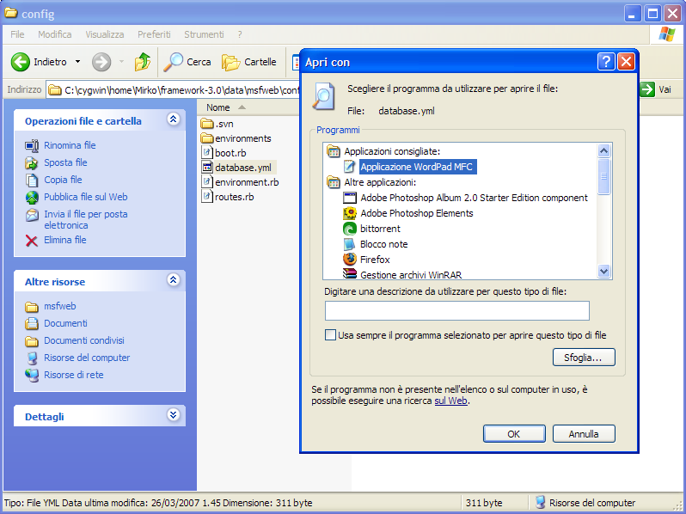Cancel with the Annulla button
The width and height of the screenshot is (686, 514).
pos(584,434)
